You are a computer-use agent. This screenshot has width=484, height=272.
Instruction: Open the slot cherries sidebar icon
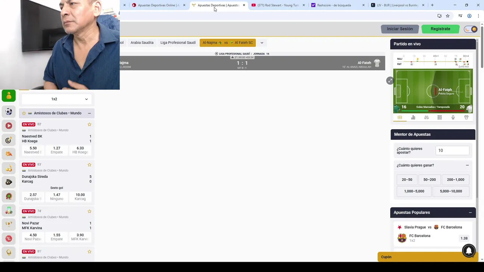point(9,168)
